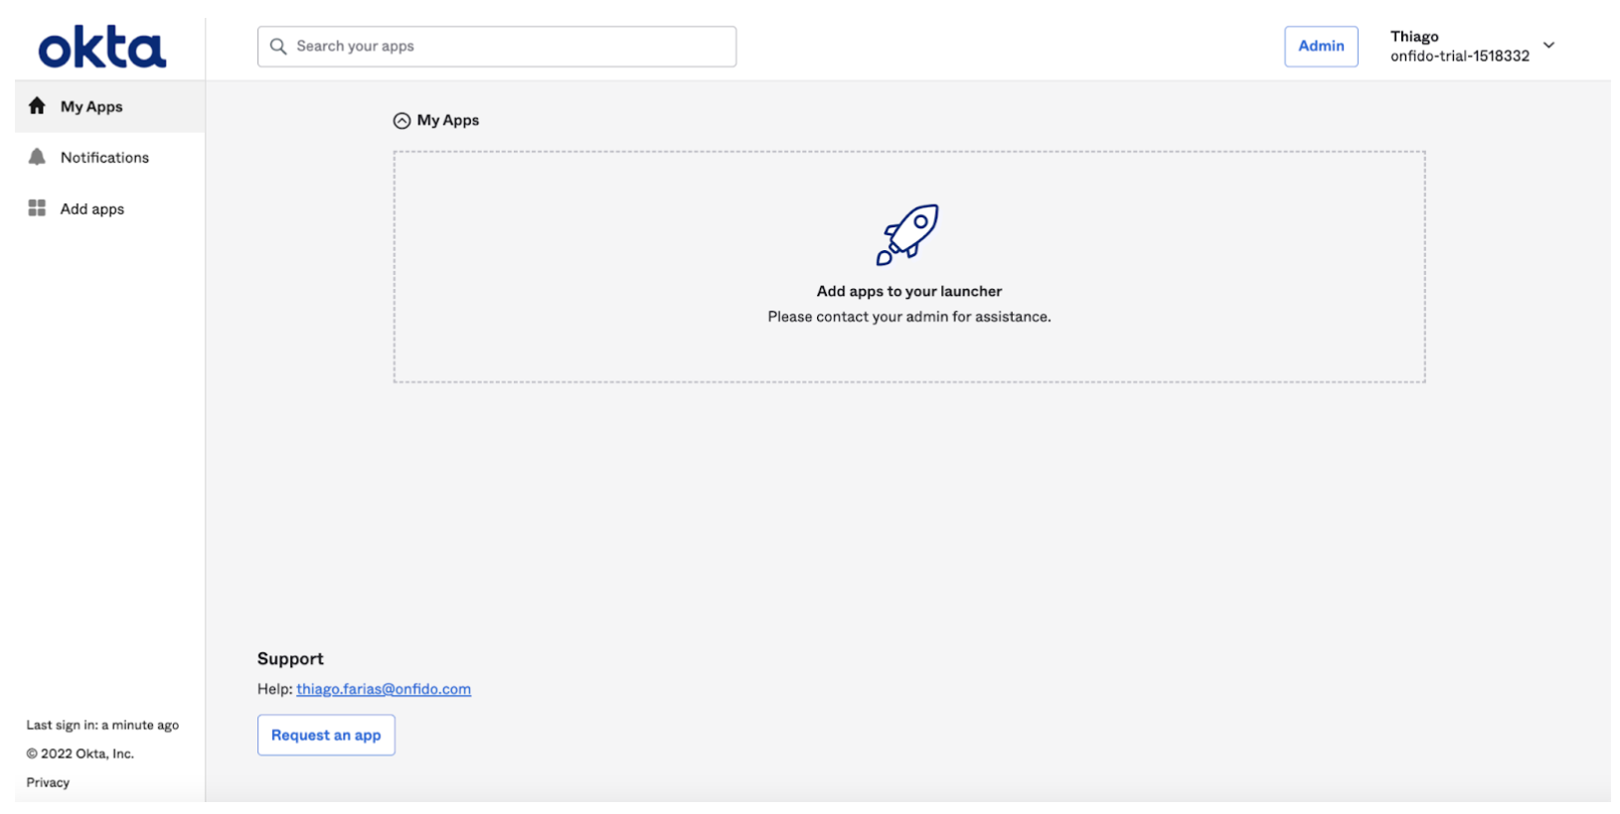Collapse the My Apps section chevron
This screenshot has width=1620, height=814.
(402, 121)
